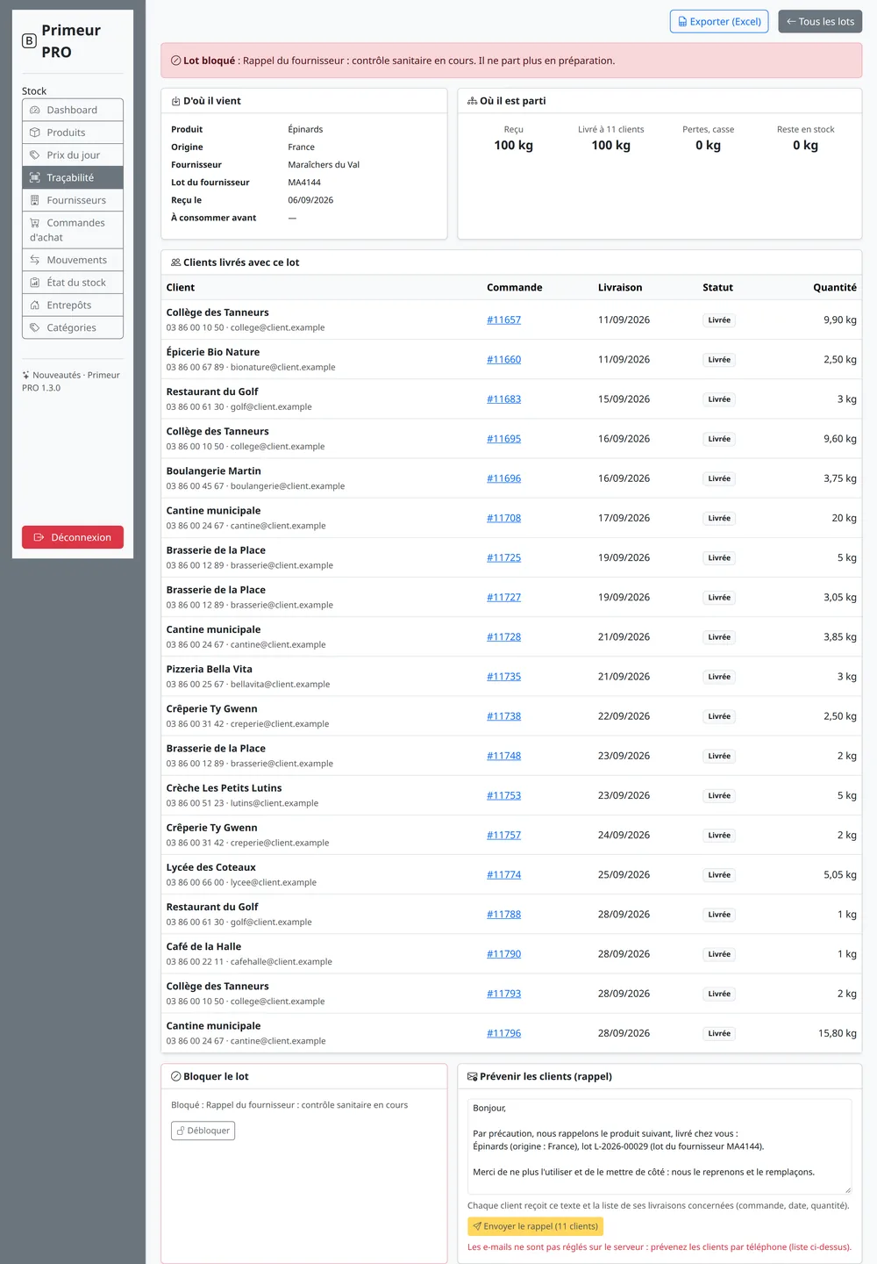
Task: Open order #11708 for Cantine municipale
Action: tap(504, 518)
